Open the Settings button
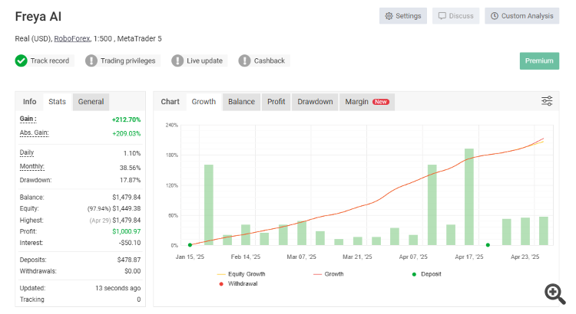Image resolution: width=576 pixels, height=314 pixels. pos(403,16)
